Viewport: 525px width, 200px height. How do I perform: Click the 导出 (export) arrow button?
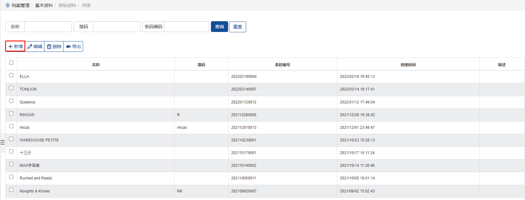[x=73, y=47]
